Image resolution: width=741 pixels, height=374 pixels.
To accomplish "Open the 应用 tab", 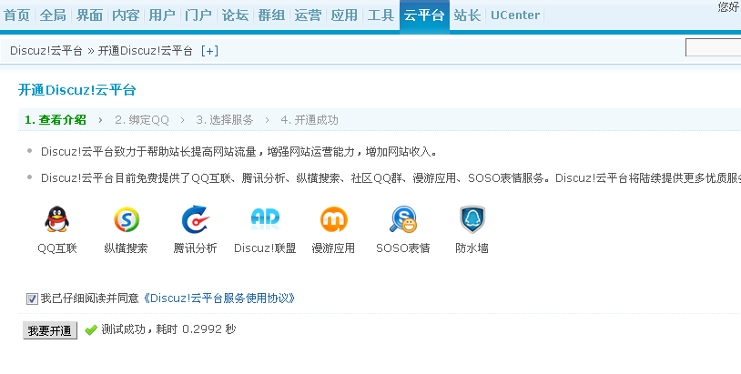I will 344,15.
